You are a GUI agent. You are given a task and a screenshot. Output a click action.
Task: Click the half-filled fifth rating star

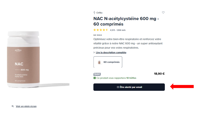(107, 30)
